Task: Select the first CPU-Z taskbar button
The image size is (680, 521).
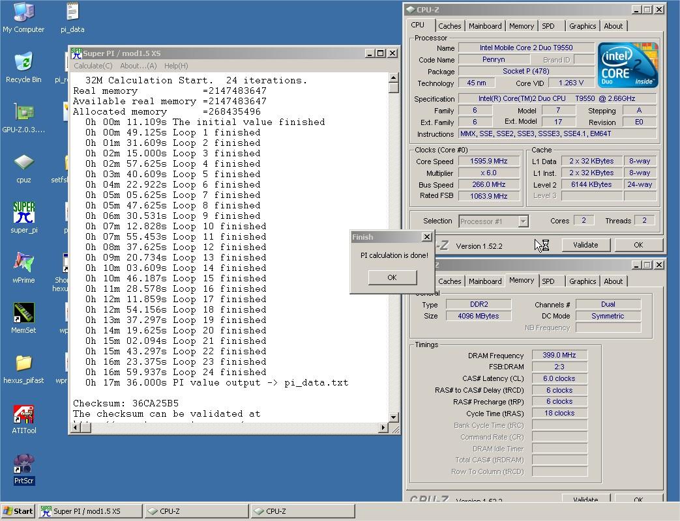Action: pos(196,511)
